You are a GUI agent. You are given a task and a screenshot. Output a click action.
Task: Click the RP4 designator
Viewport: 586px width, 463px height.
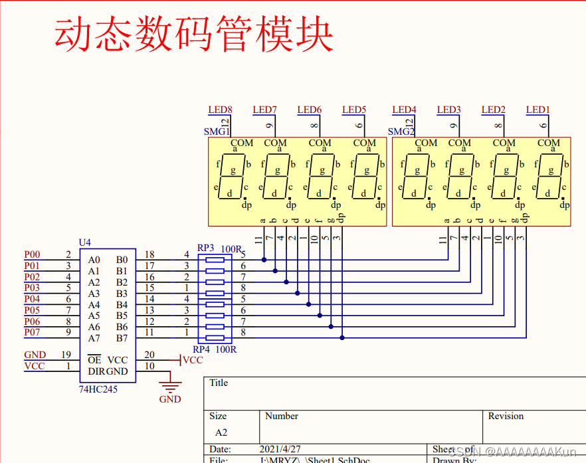pyautogui.click(x=201, y=349)
